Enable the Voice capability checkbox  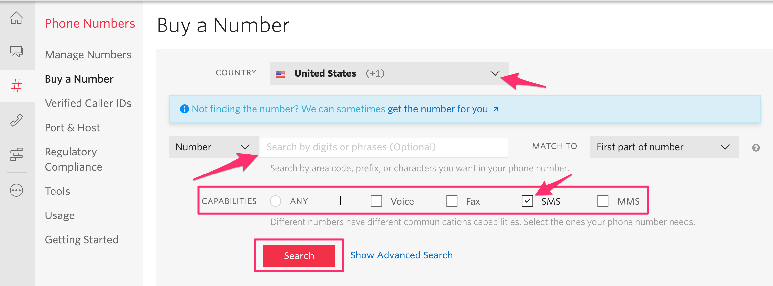[376, 201]
